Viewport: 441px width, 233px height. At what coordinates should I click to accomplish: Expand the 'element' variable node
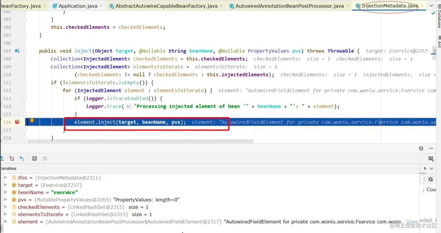pyautogui.click(x=5, y=221)
